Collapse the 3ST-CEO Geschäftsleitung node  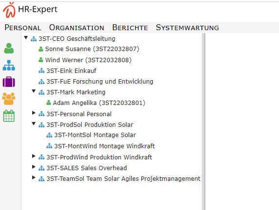(x=26, y=37)
